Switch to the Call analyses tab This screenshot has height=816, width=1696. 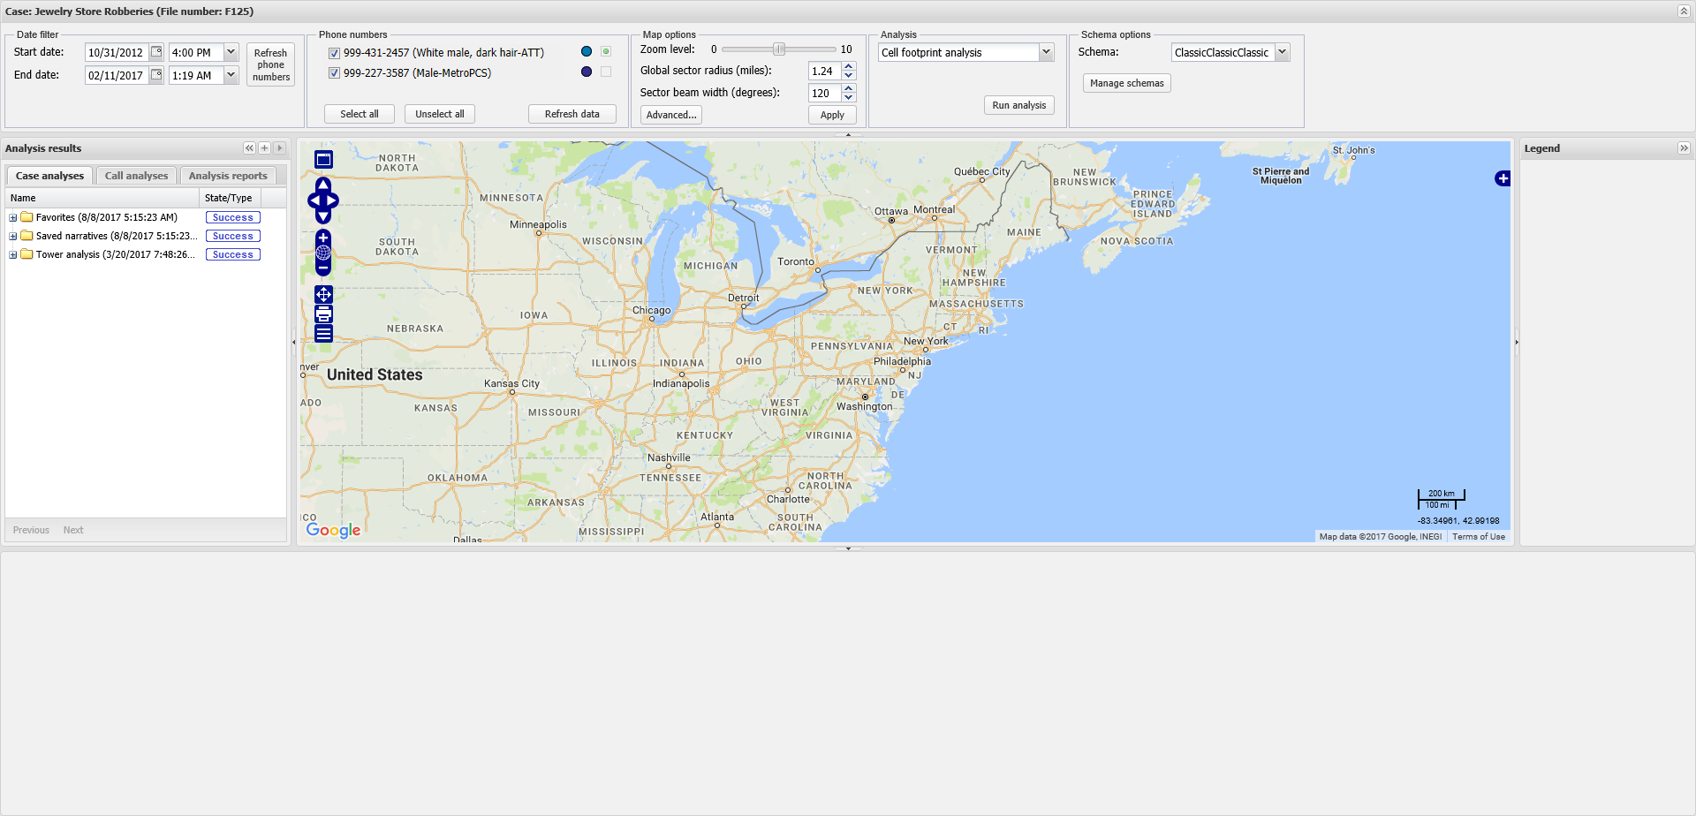tap(136, 176)
